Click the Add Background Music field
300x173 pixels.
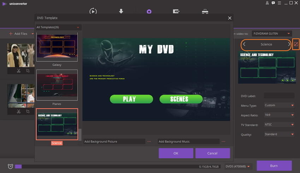(x=188, y=142)
